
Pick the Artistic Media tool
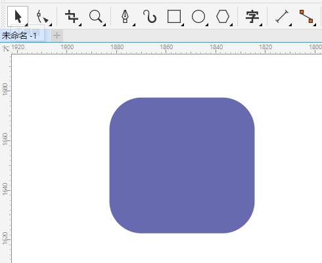pyautogui.click(x=150, y=16)
